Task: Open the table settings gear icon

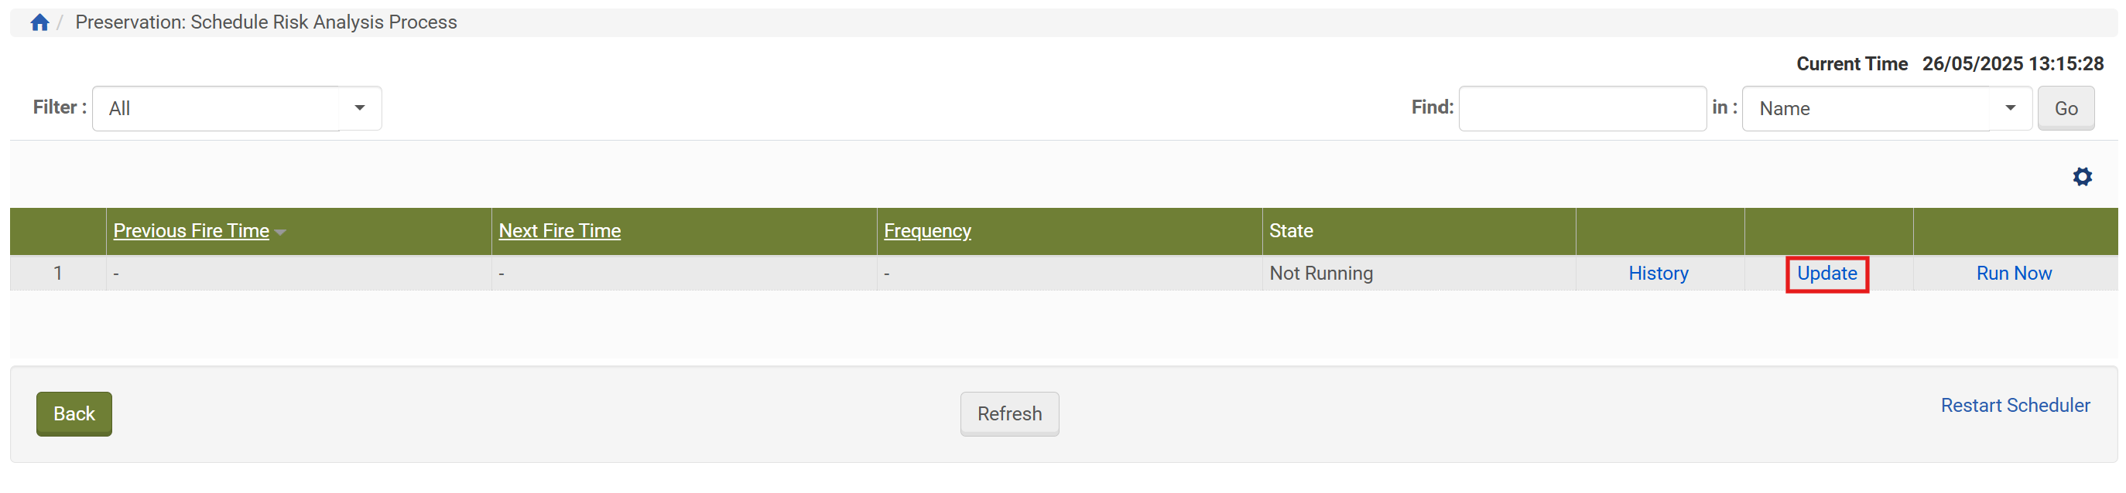Action: (2081, 176)
